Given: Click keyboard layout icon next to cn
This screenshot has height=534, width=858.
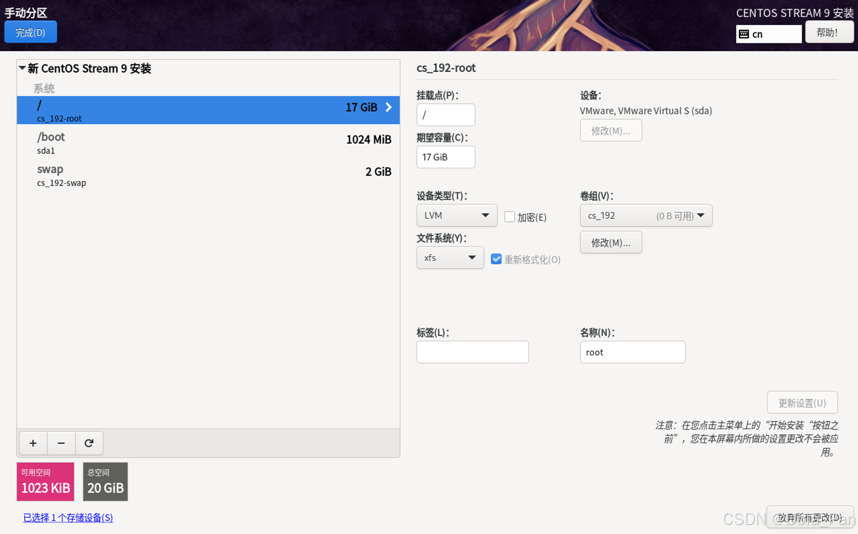Looking at the screenshot, I should click(744, 34).
